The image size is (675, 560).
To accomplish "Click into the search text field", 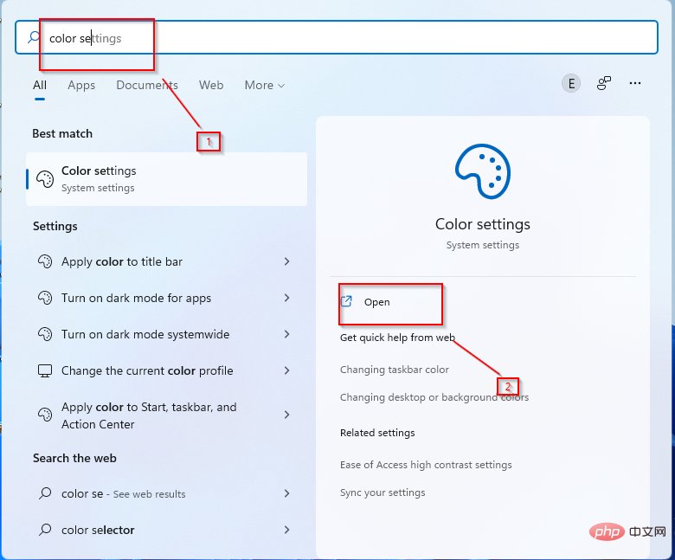I will point(346,38).
